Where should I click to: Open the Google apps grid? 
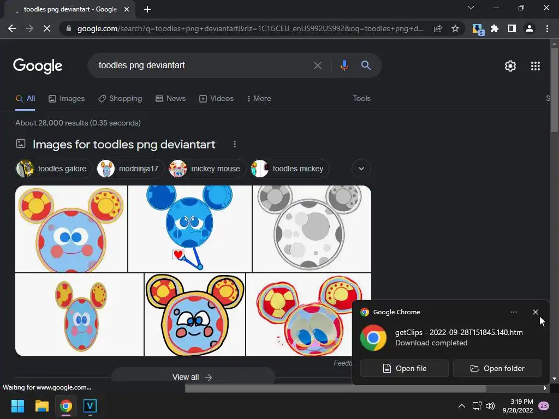(x=535, y=66)
